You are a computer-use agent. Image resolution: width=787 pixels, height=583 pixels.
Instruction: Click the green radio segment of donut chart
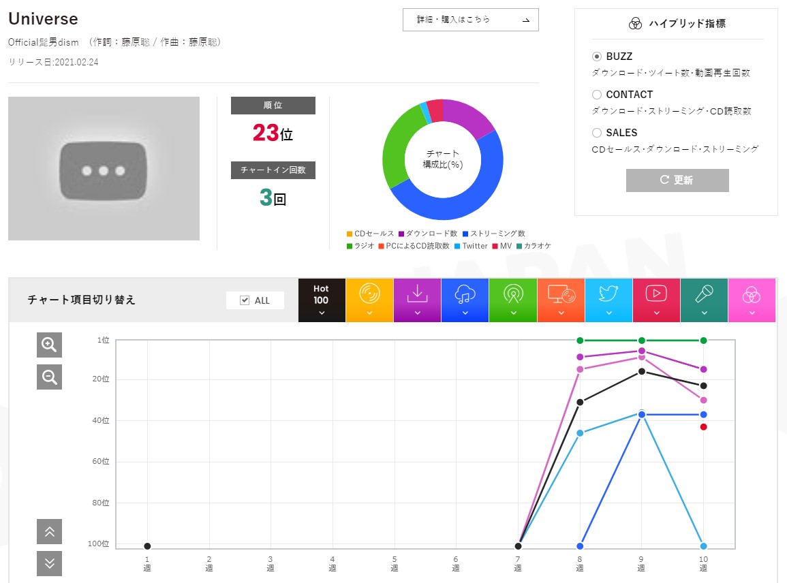(x=397, y=148)
